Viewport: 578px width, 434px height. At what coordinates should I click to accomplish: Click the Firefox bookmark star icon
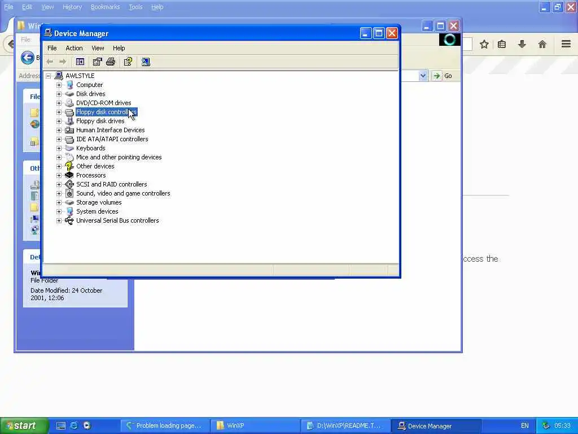pyautogui.click(x=484, y=45)
